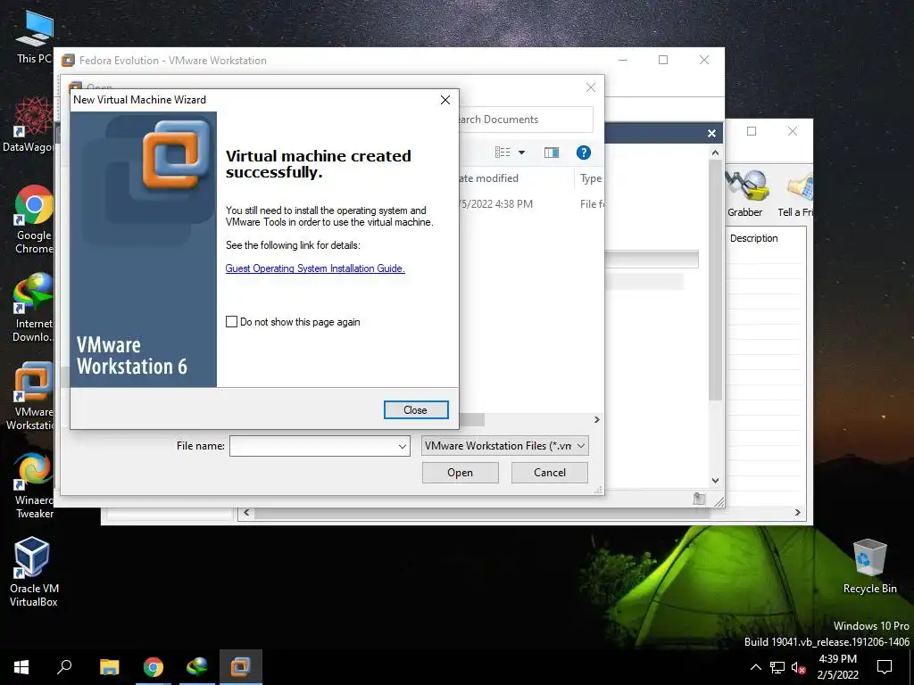Maximize the Fedora Evolution VMware window
Screen dimensions: 914x685
663,60
